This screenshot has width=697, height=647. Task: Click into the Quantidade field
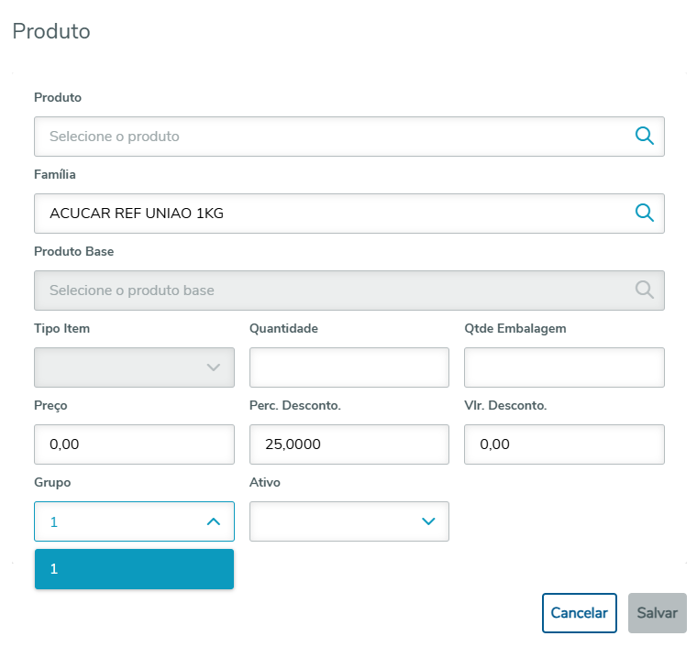coord(348,367)
